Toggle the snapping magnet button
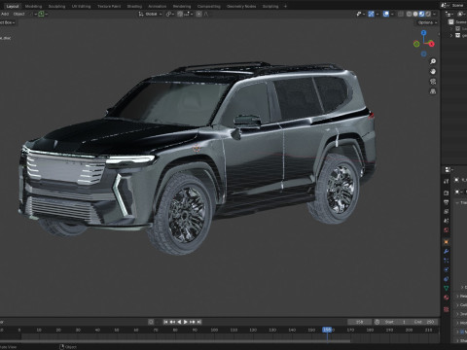Viewport: 467px width, 350px height. (x=180, y=14)
